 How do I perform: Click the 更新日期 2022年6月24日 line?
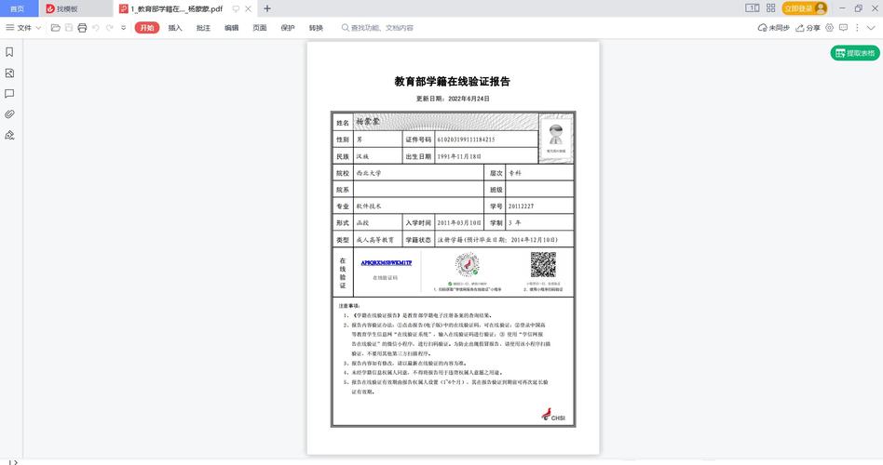453,99
